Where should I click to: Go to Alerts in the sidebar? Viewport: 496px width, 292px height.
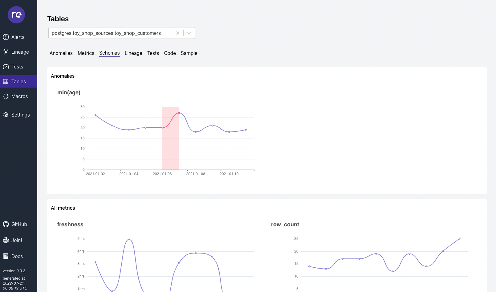[18, 37]
